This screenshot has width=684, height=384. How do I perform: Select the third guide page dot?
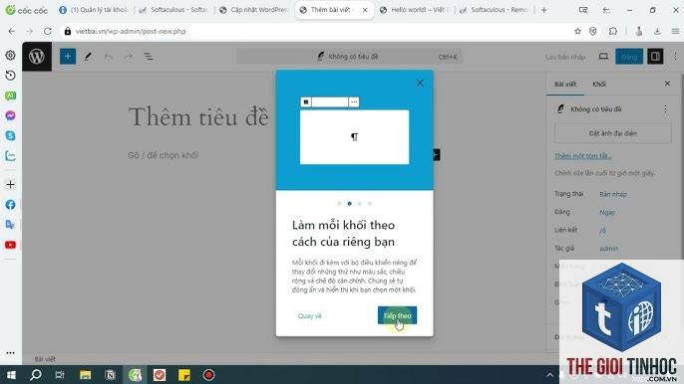coord(359,203)
